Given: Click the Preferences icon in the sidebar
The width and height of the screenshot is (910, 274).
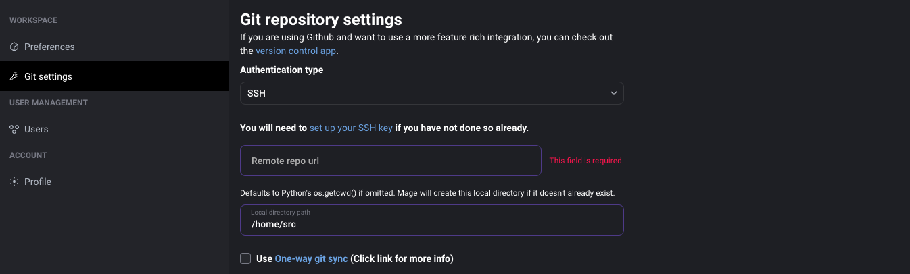Looking at the screenshot, I should (14, 47).
